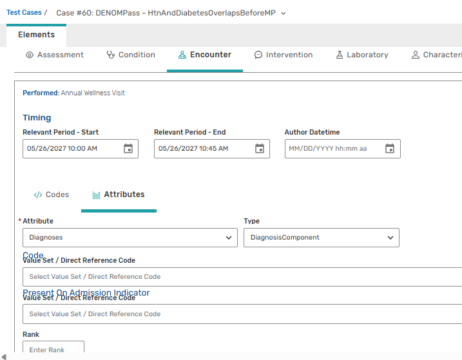Open calendar picker for Relevant Period Start
The height and width of the screenshot is (360, 462).
pos(128,149)
